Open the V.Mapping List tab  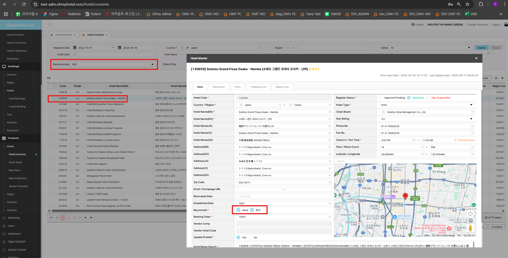coord(258,87)
